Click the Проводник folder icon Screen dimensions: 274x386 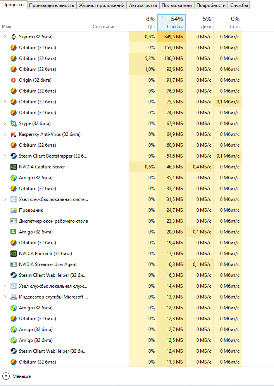point(14,210)
